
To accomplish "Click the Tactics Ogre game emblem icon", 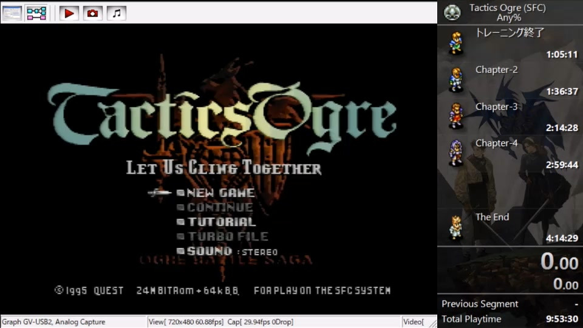I will [452, 12].
